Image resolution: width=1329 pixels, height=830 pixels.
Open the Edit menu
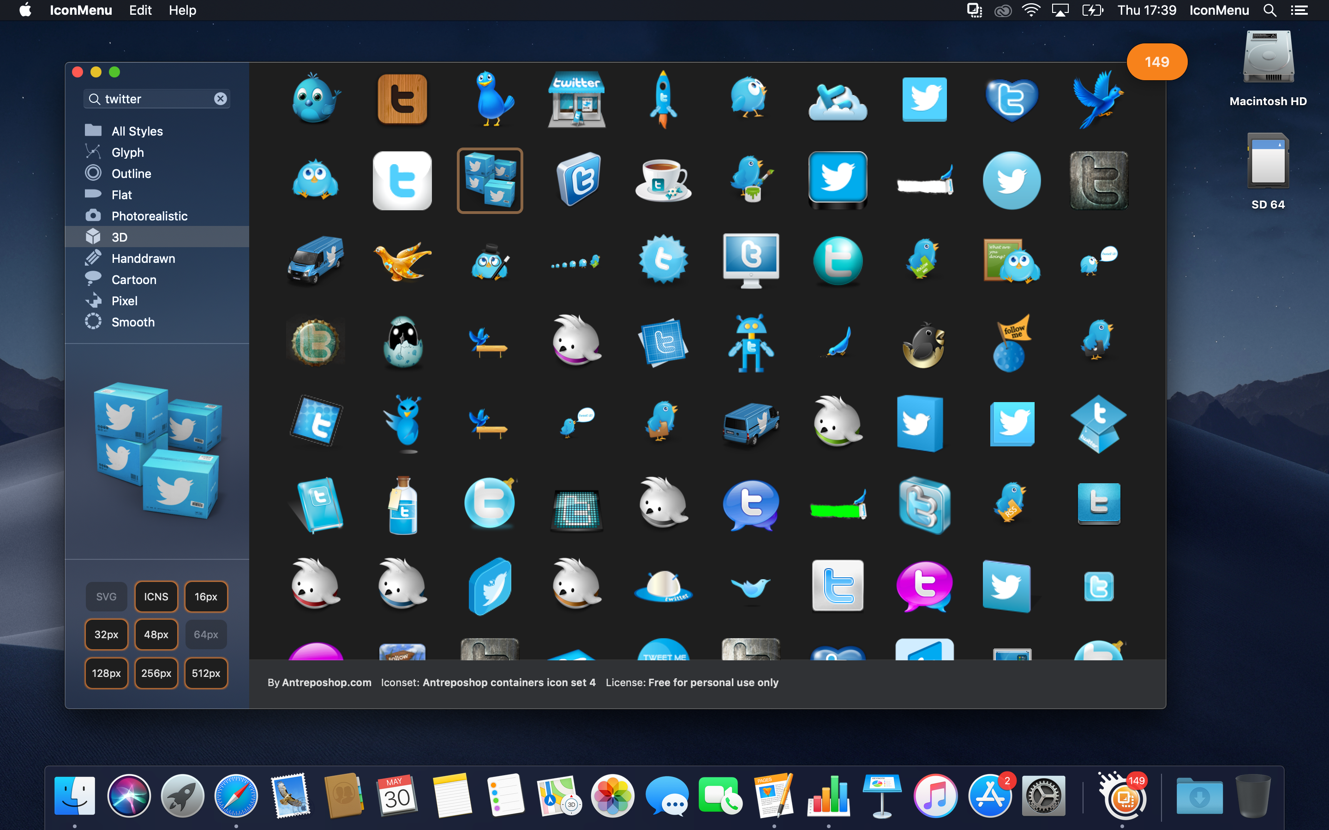tap(140, 10)
